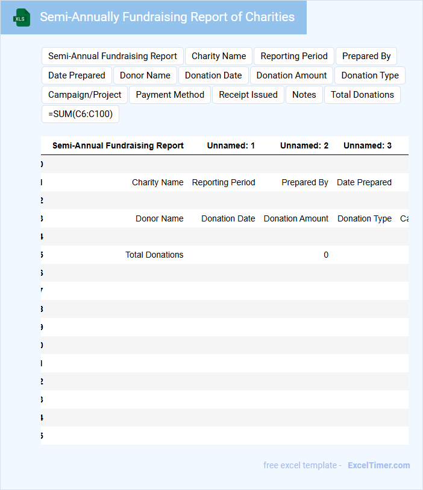Select the Date Prepared table cell

[364, 182]
